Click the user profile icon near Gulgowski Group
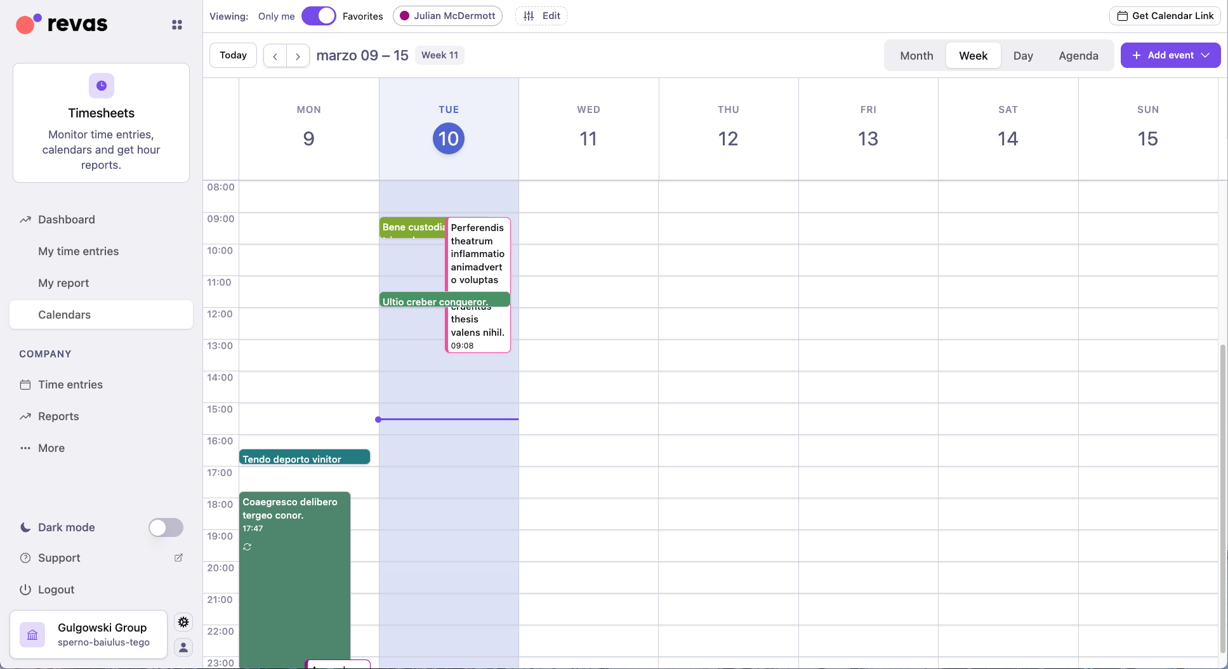Viewport: 1228px width, 669px height. point(183,647)
